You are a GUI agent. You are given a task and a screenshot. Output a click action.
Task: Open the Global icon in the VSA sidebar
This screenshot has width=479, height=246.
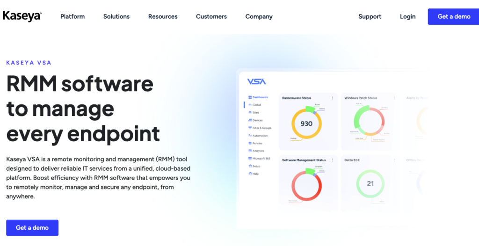pos(250,105)
